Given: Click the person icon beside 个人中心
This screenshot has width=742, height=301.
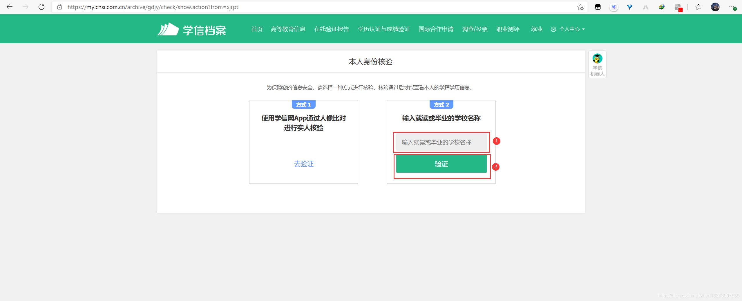Looking at the screenshot, I should [553, 29].
